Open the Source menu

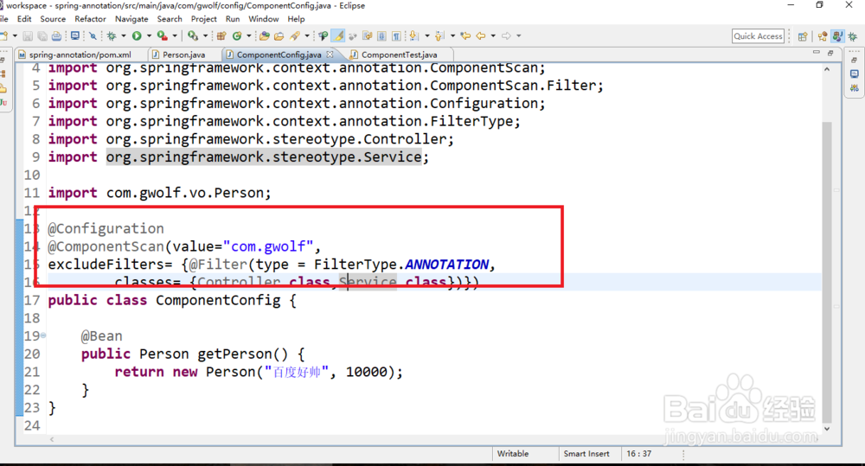(x=53, y=19)
